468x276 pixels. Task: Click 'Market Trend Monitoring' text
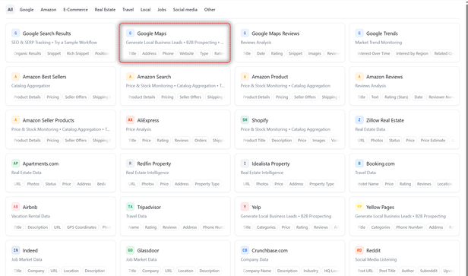click(x=378, y=43)
